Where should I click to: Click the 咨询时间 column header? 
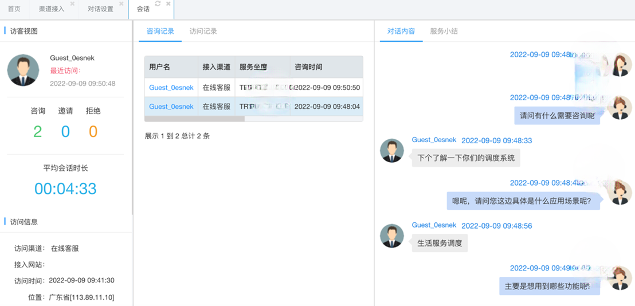point(308,67)
